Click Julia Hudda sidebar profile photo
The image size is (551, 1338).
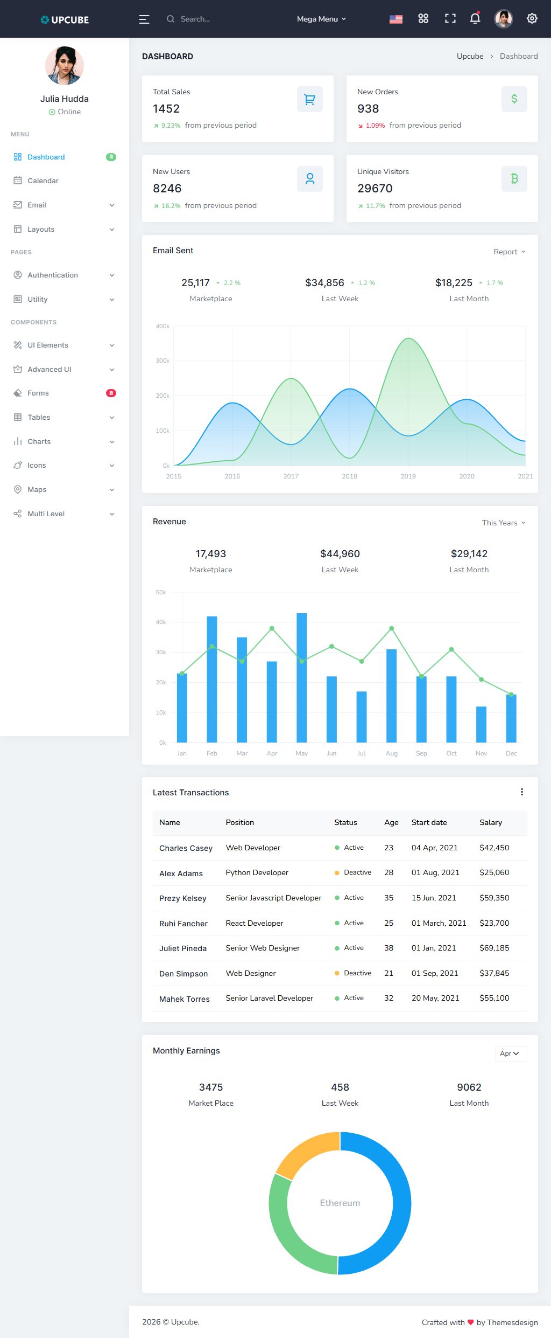pyautogui.click(x=65, y=66)
